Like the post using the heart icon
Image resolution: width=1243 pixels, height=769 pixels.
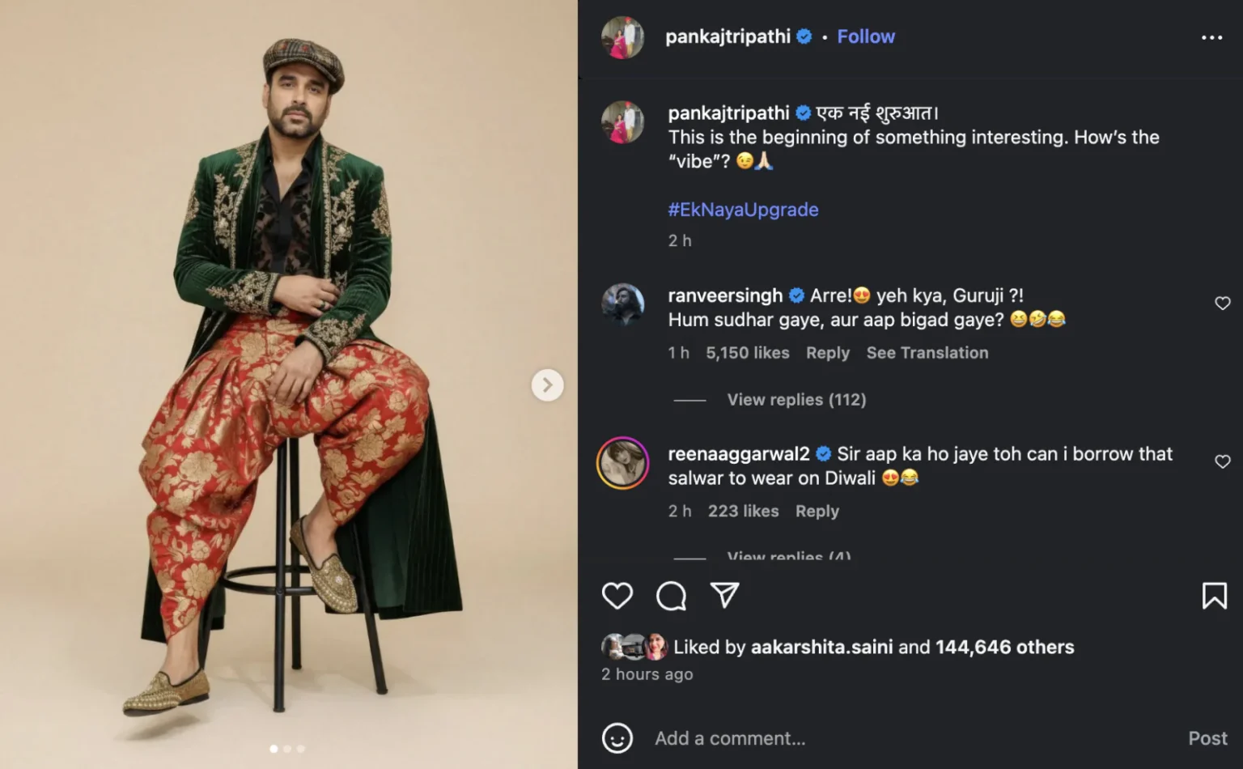point(617,596)
